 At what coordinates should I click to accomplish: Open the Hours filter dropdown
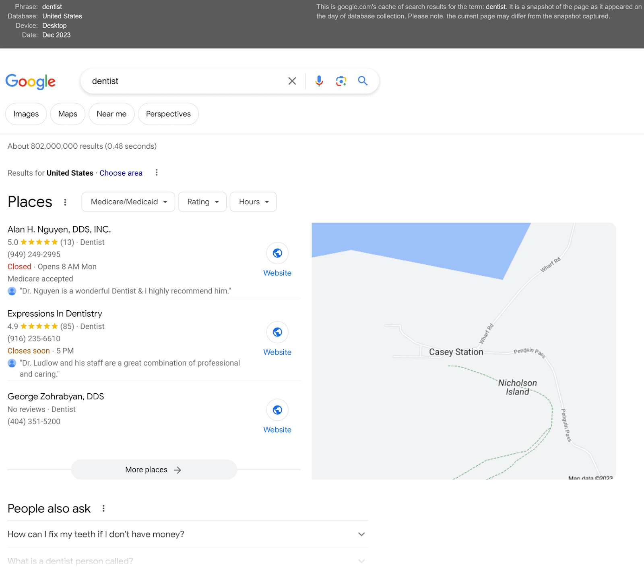253,202
